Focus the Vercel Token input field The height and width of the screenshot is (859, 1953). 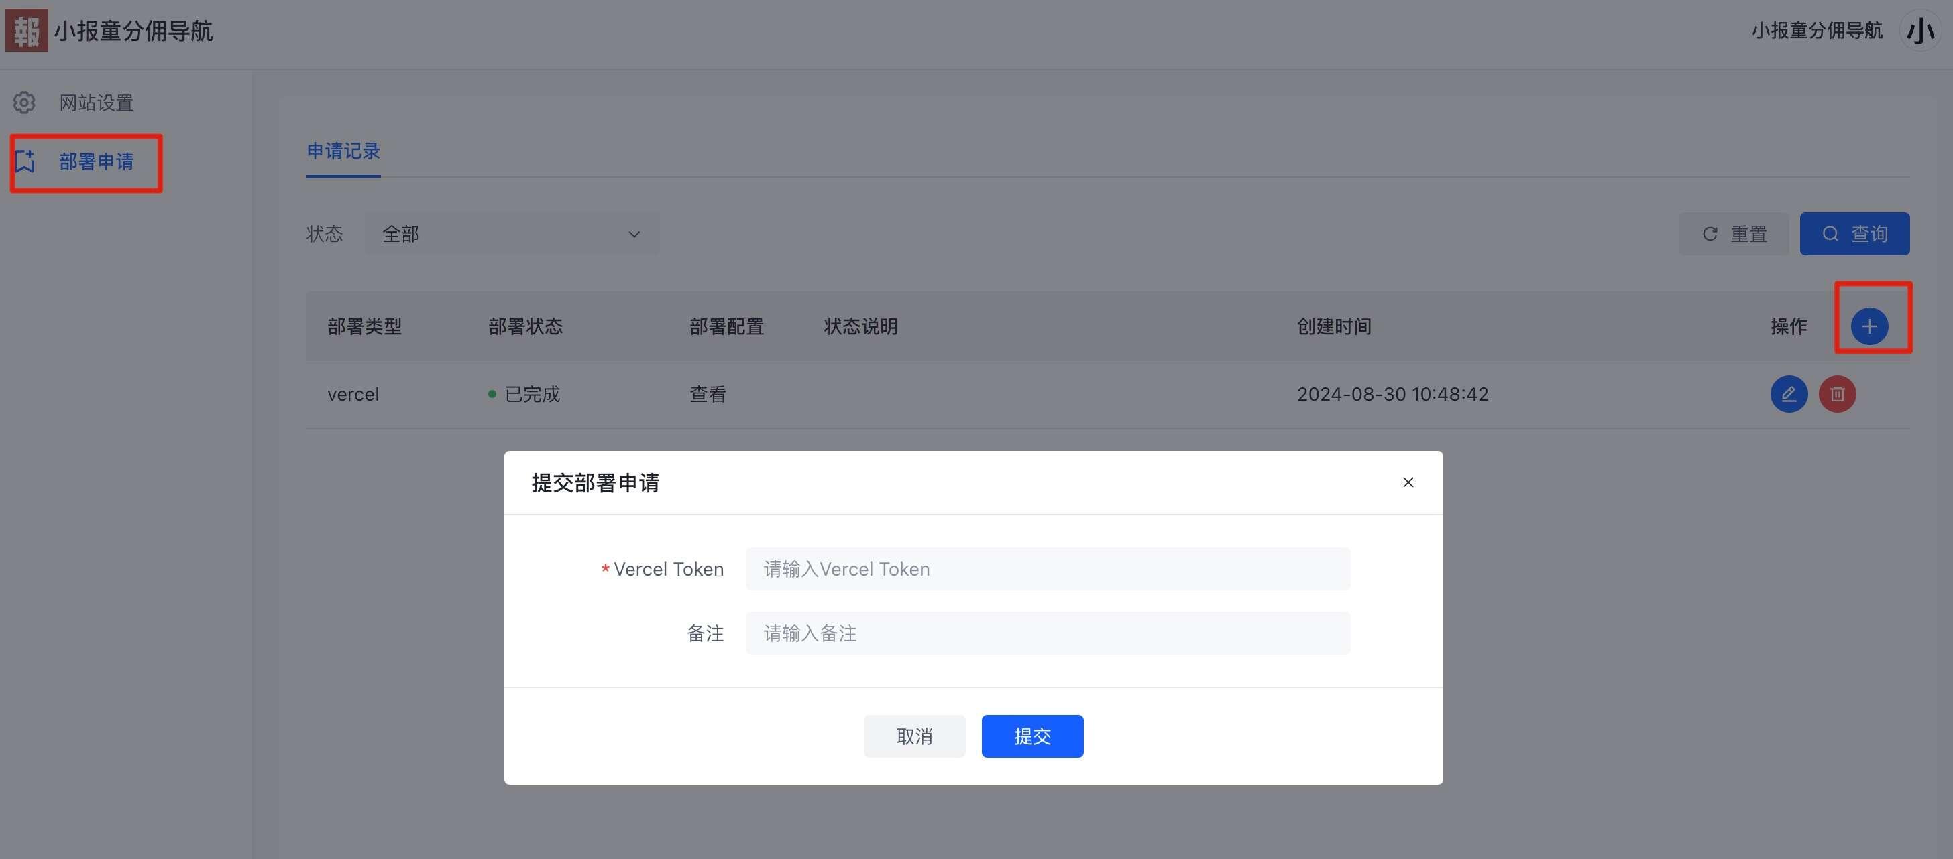[x=1048, y=569]
